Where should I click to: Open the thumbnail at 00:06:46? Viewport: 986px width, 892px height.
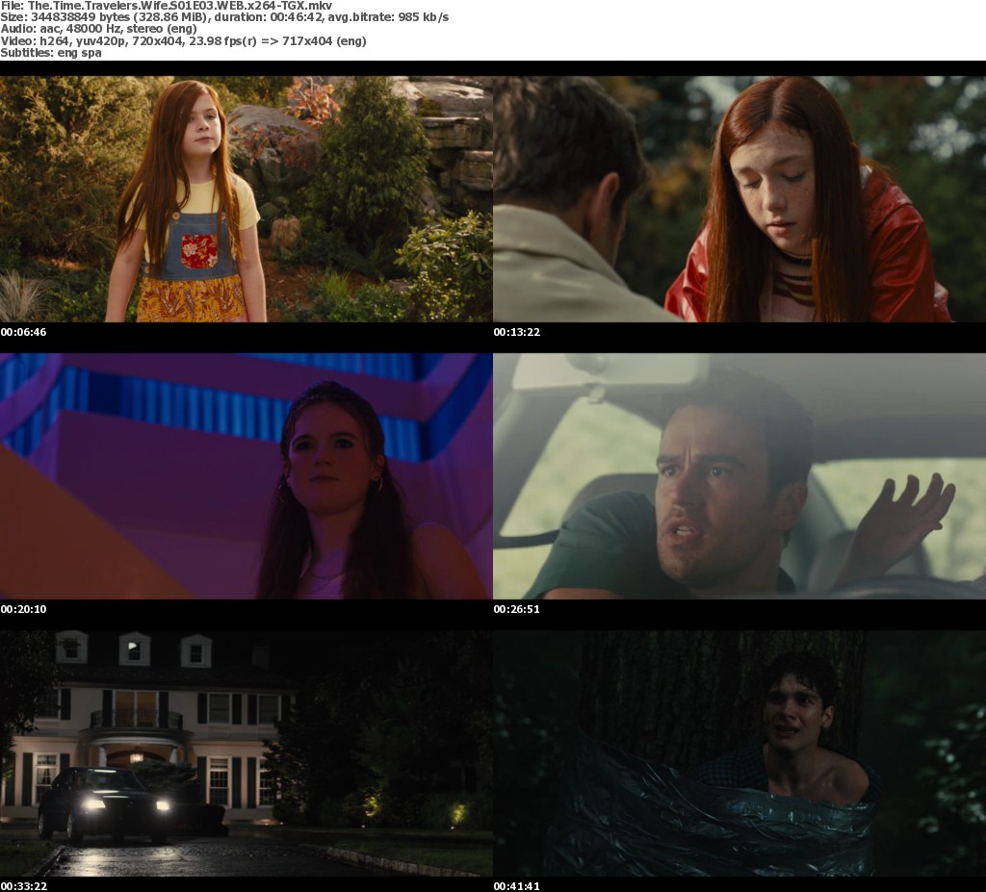[246, 198]
